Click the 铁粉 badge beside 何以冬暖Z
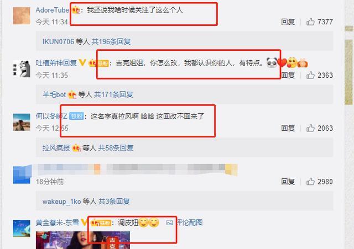This screenshot has height=249, width=354. 76,116
